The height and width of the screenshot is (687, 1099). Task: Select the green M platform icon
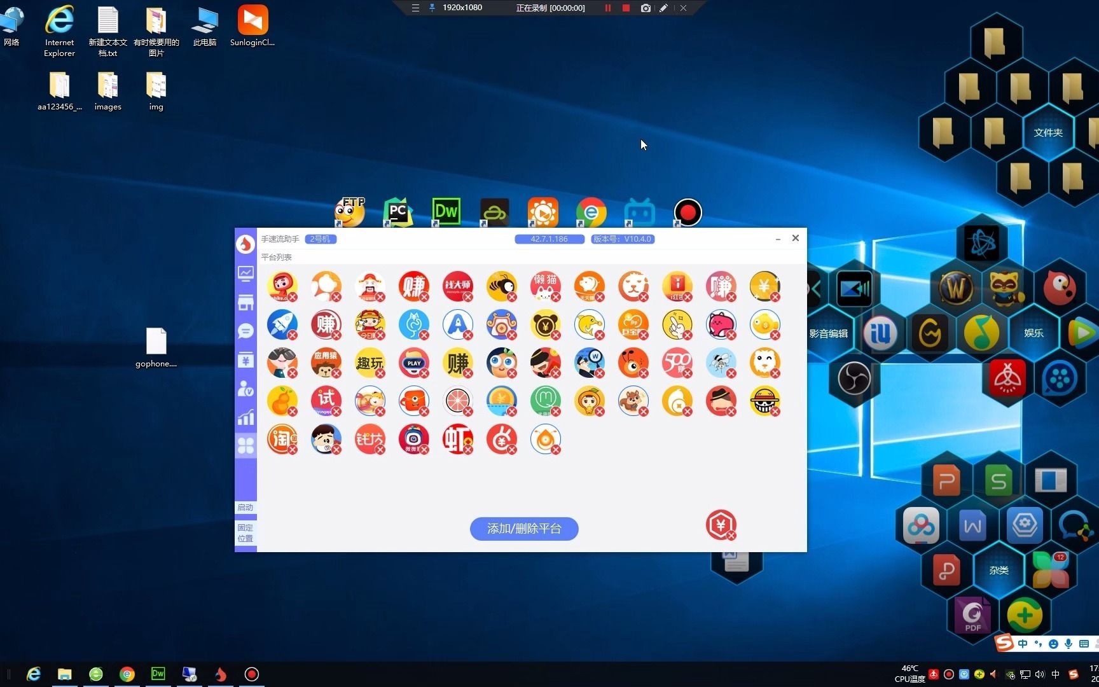tap(546, 401)
